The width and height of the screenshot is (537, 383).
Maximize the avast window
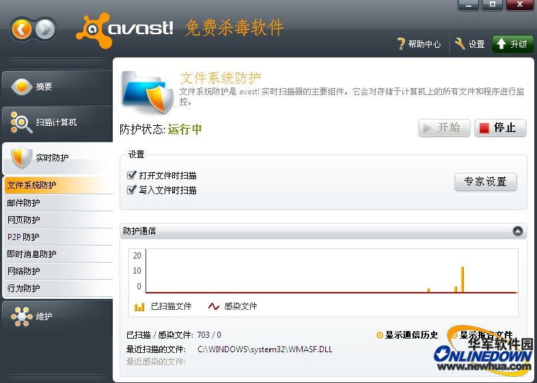[493, 5]
